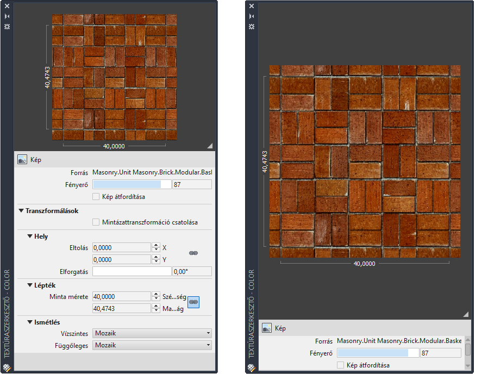488x374 pixels.
Task: Open palette properties menu icon on left panel
Action: point(8,26)
